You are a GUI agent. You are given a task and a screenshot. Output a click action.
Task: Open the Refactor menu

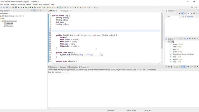pos(14,4)
